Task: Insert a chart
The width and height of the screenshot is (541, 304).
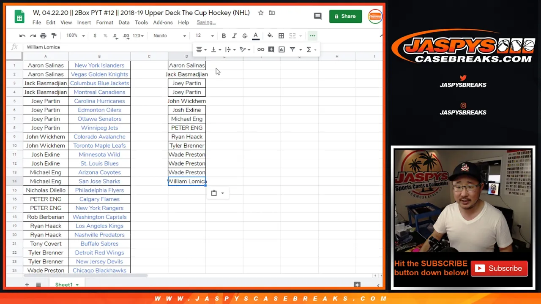Action: pos(281,49)
